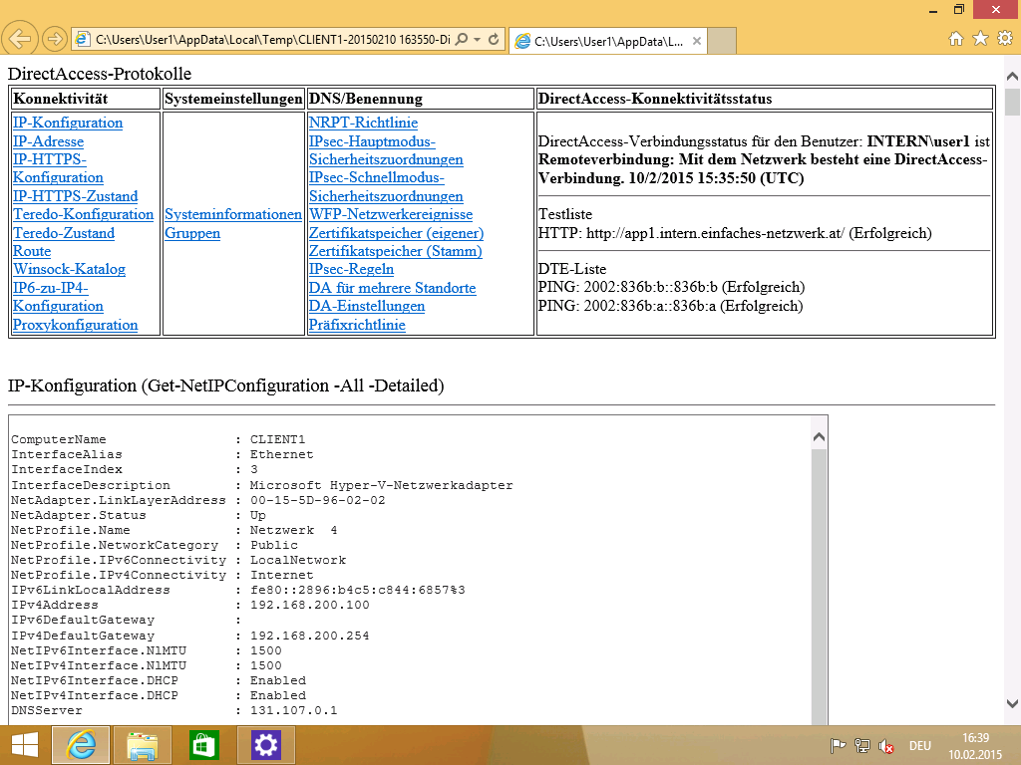This screenshot has height=765, width=1021.
Task: Click the search magnifier in address bar
Action: click(462, 40)
